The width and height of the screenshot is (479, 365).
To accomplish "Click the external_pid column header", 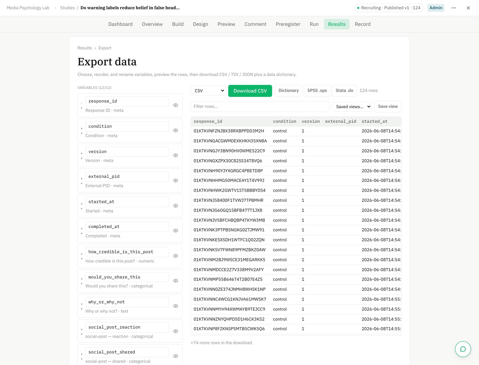I will click(340, 121).
